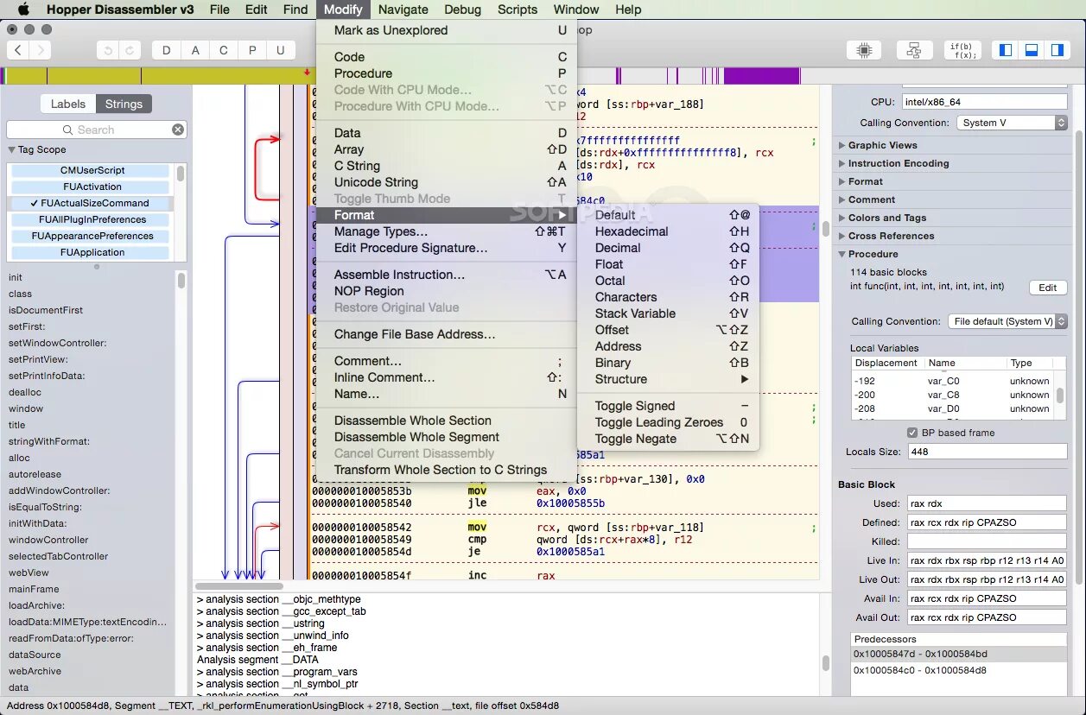Select the stringWithFormat: label

pos(49,441)
